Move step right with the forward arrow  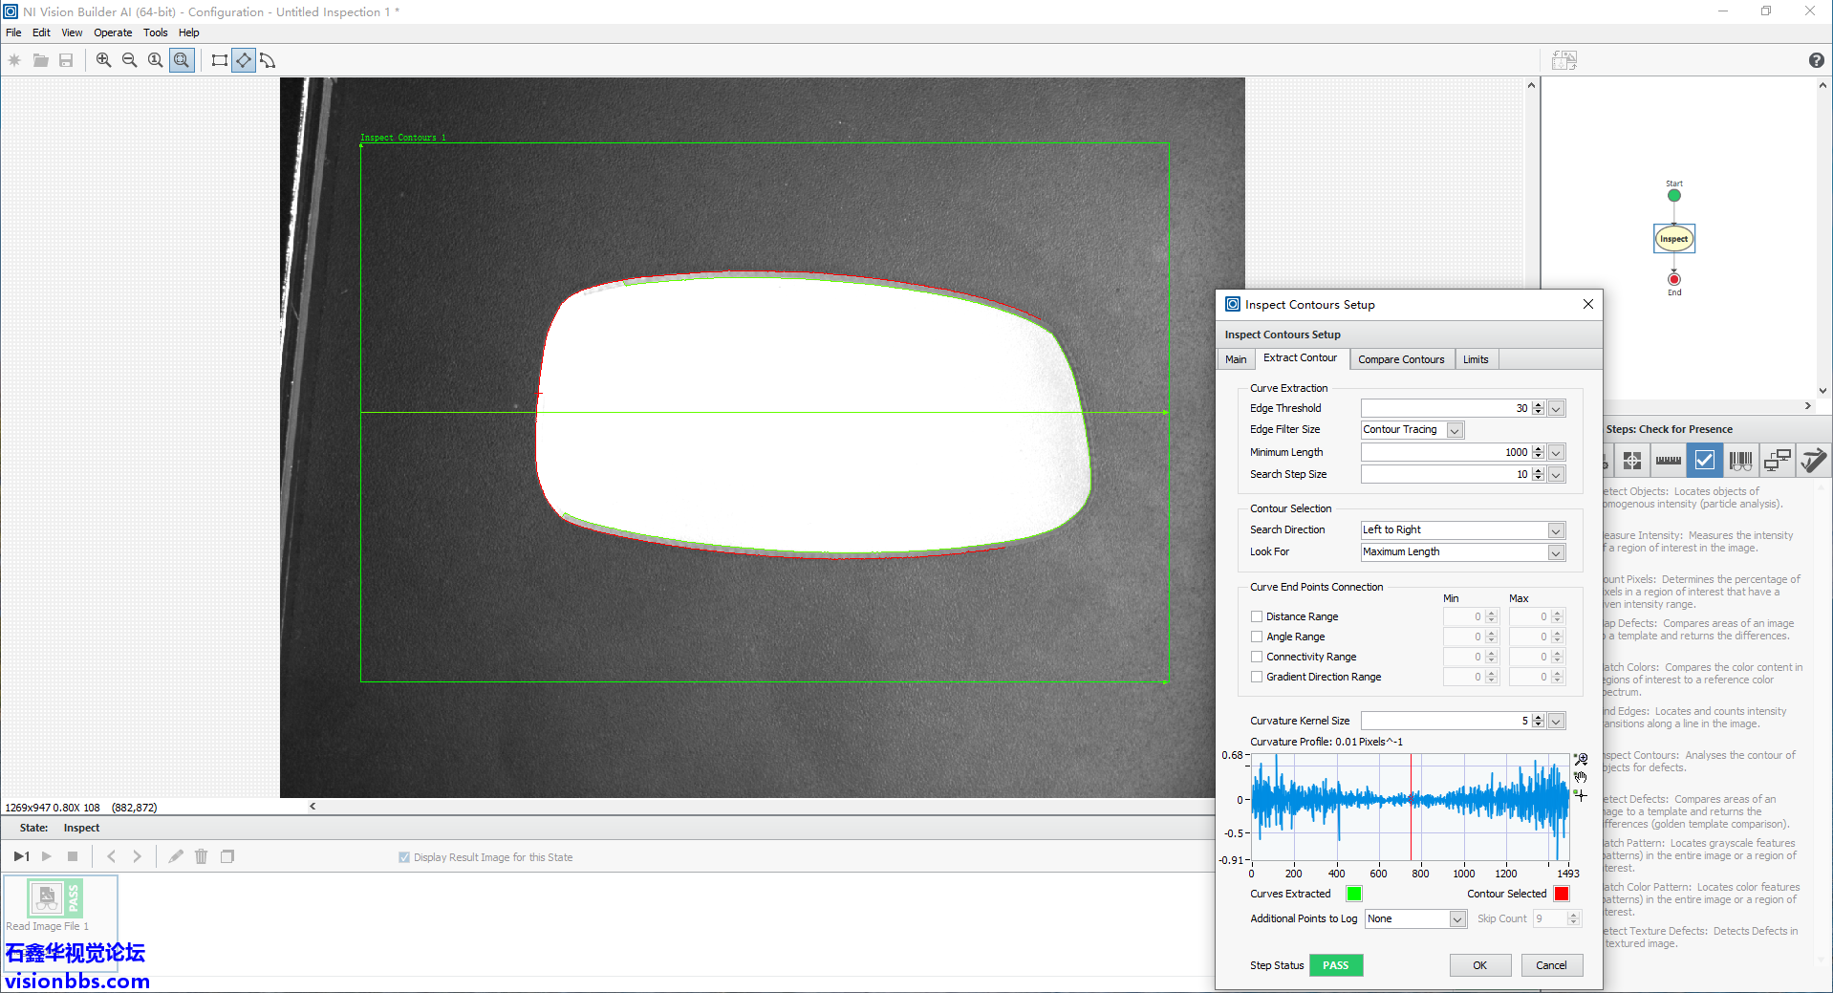(x=137, y=856)
